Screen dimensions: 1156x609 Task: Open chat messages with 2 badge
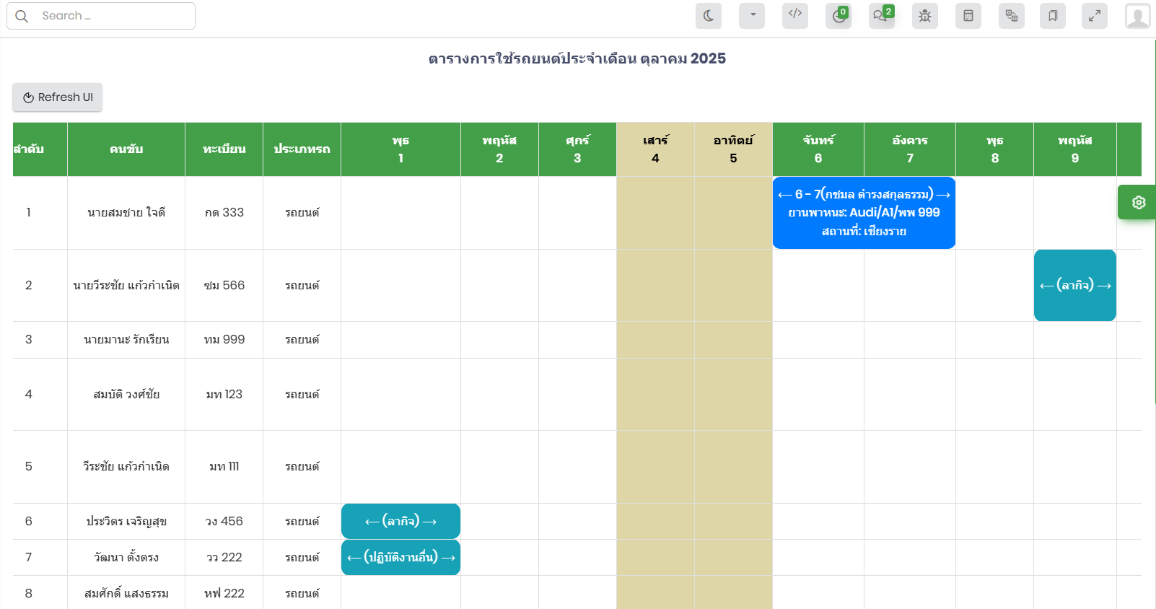[x=881, y=16]
